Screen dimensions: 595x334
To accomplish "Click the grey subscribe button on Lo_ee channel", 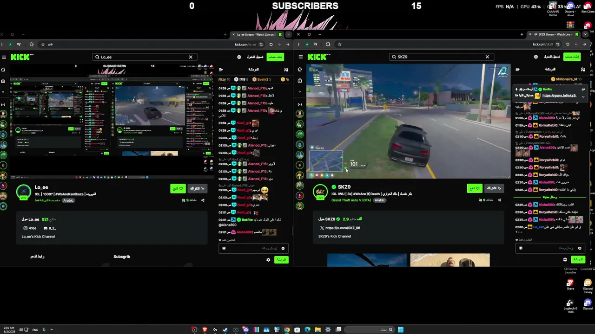I will (197, 188).
